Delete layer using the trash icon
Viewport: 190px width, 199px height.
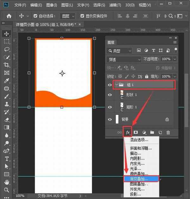(x=168, y=132)
